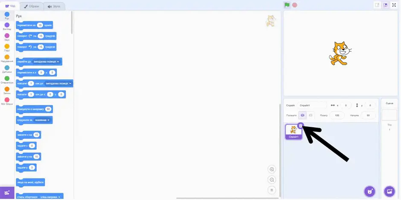Click value 10 in 'змінити y на' block

[x=36, y=156]
